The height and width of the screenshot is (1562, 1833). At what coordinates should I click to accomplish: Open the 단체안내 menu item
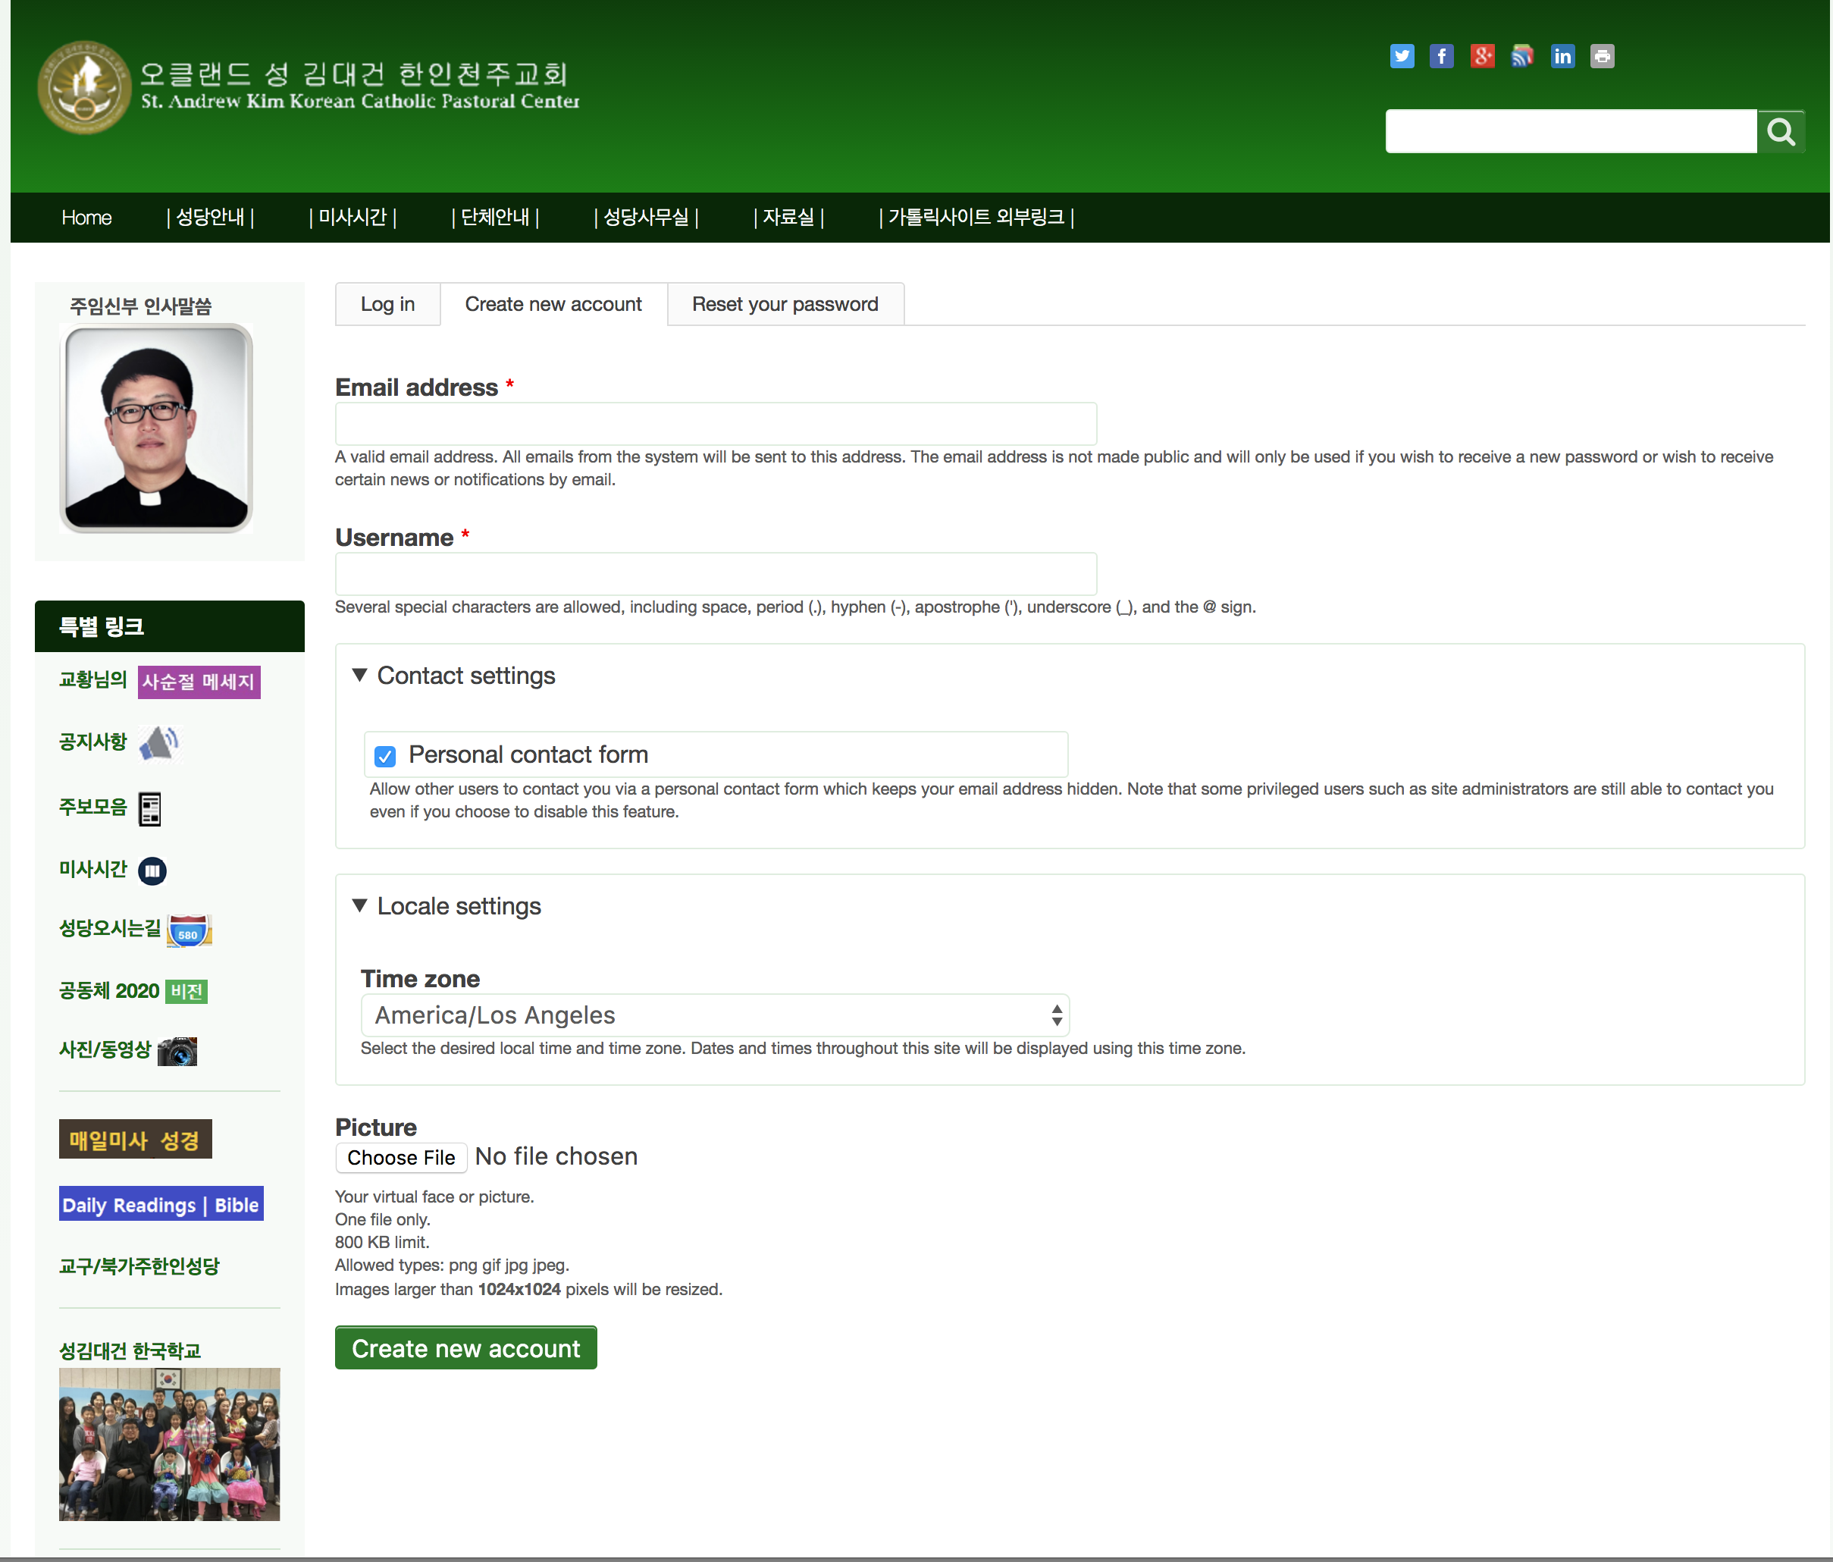(x=496, y=218)
